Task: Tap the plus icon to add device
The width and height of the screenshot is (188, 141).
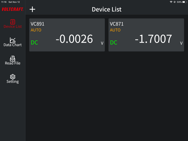Action: (x=32, y=9)
